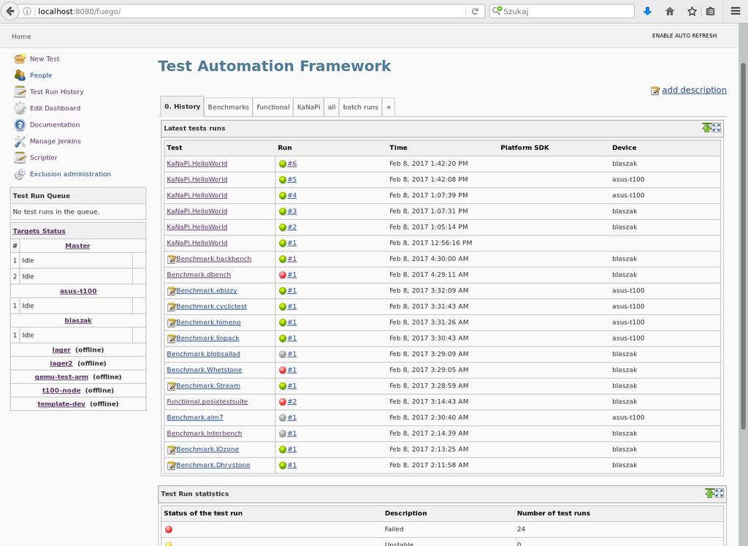748x546 pixels.
Task: Open Functional.posixtestsuite test link
Action: pos(207,401)
